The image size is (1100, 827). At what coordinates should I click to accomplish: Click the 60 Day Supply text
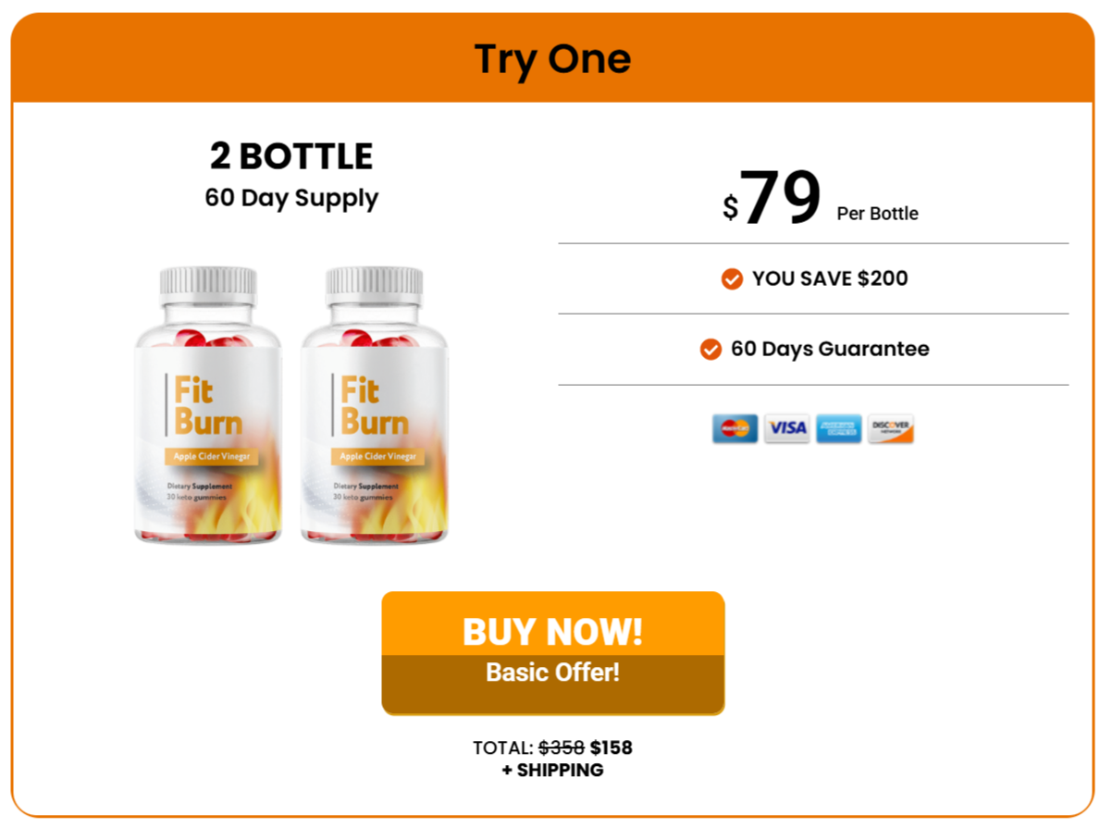tap(291, 198)
